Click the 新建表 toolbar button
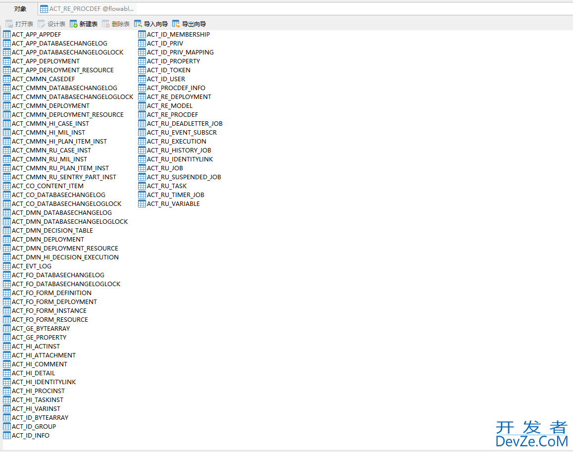The height and width of the screenshot is (452, 573). pos(84,24)
